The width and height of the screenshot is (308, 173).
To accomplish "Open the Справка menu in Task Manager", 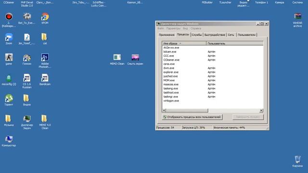I will point(196,28).
